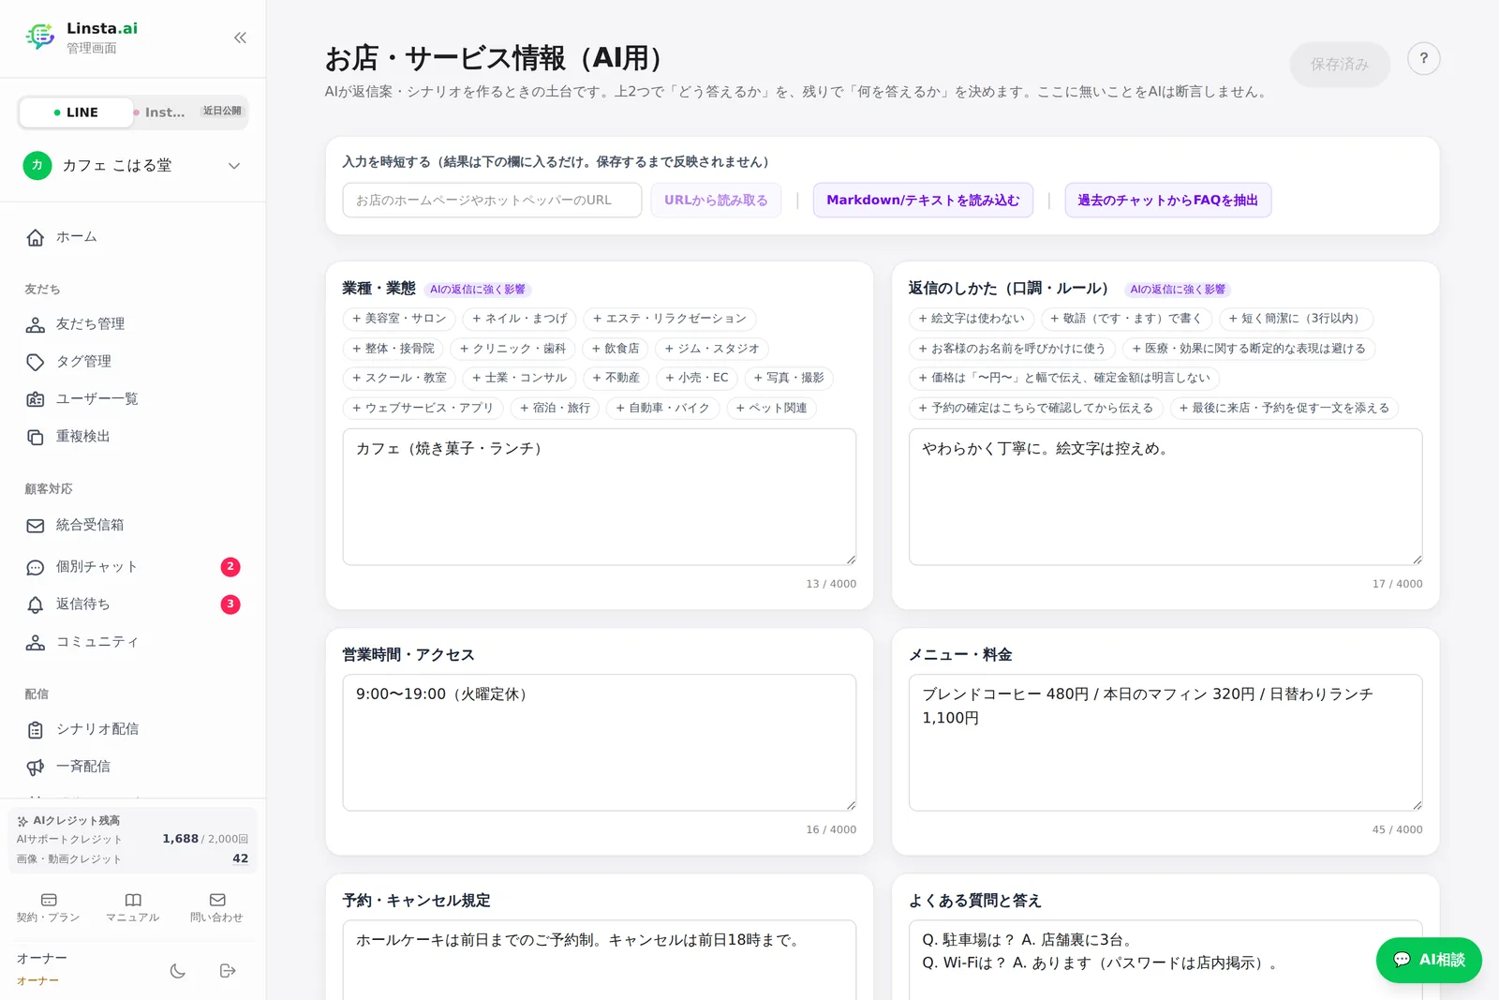Switch to LINE channel tab
This screenshot has width=1499, height=1000.
click(x=75, y=112)
